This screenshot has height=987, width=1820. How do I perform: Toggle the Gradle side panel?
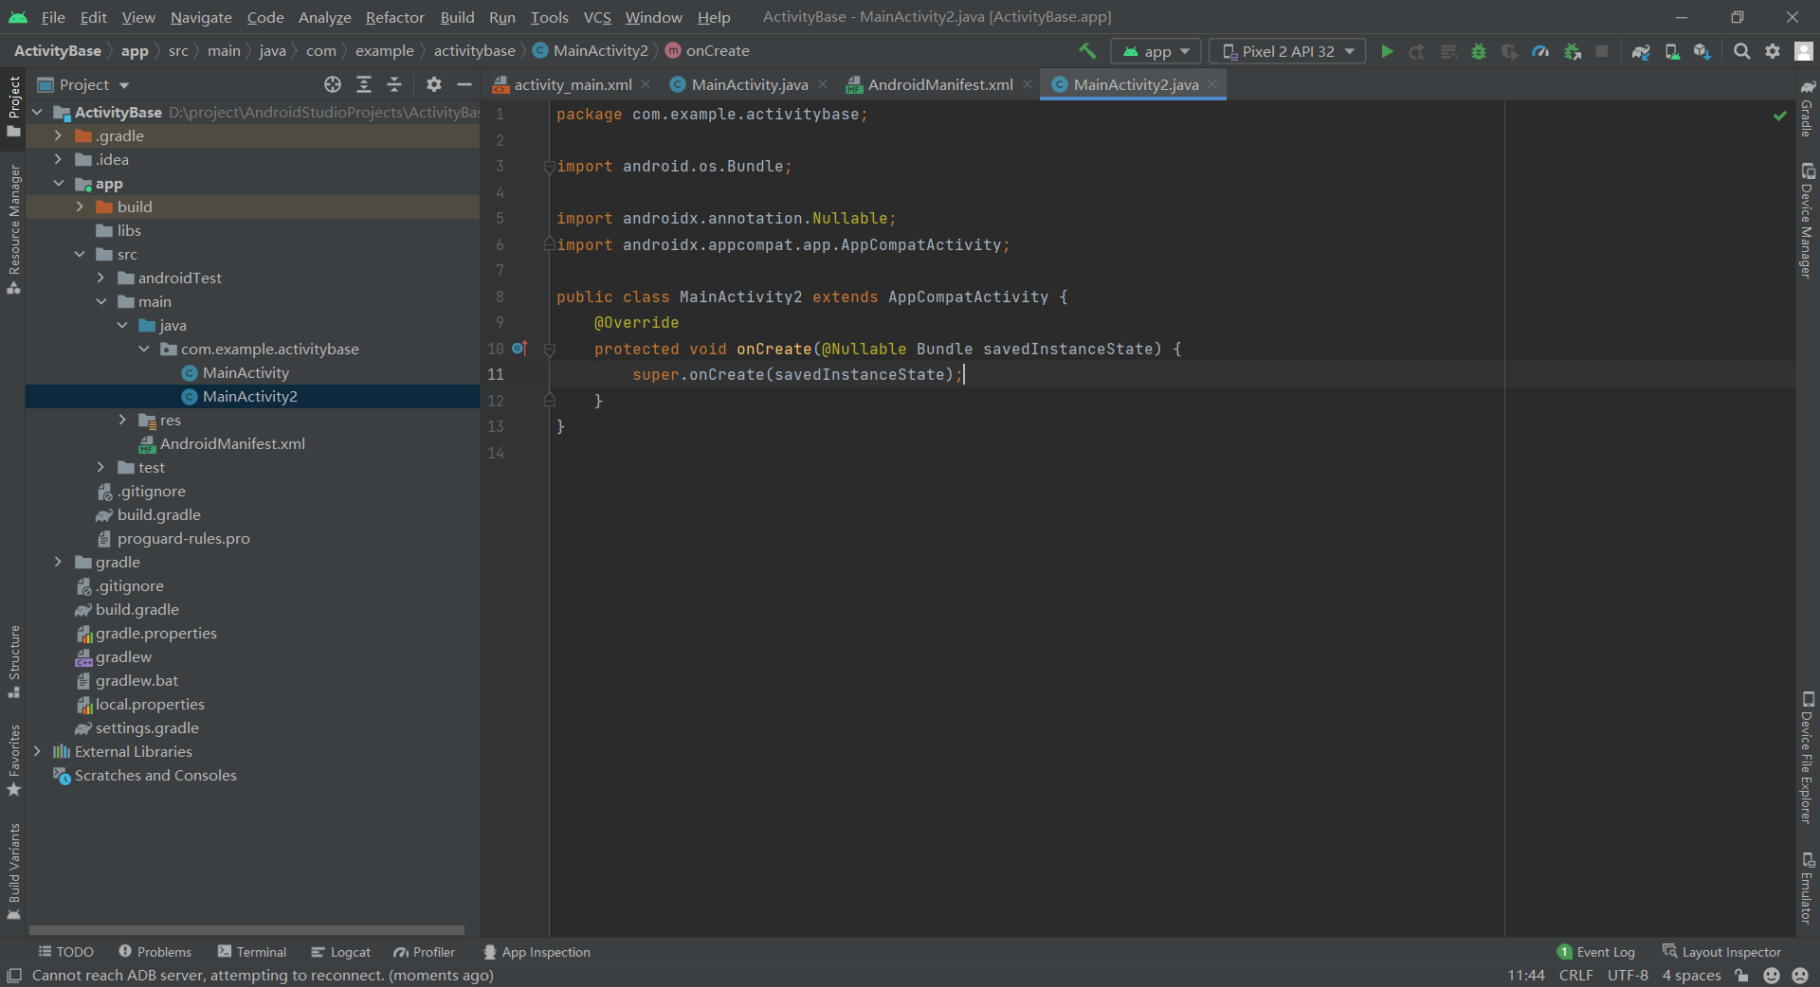click(x=1808, y=108)
